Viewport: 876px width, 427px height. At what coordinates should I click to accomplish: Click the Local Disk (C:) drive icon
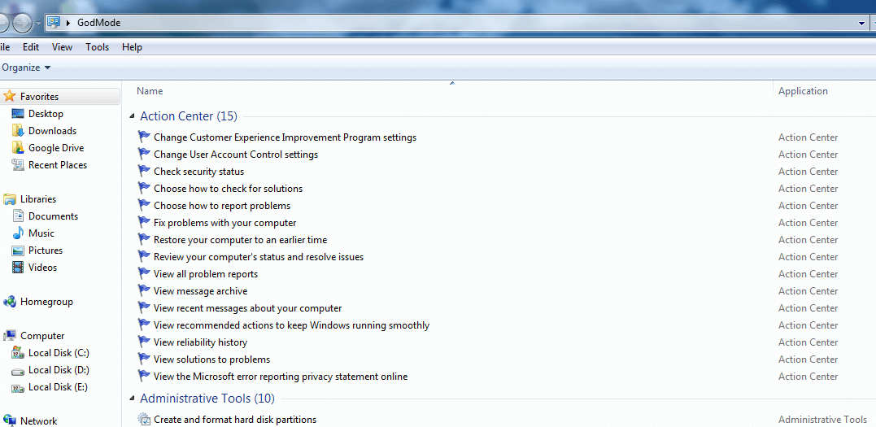pyautogui.click(x=18, y=353)
